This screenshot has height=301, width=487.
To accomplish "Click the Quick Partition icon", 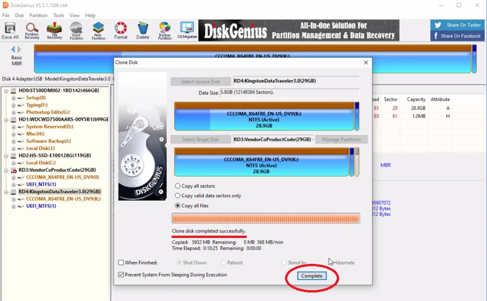I will [76, 30].
